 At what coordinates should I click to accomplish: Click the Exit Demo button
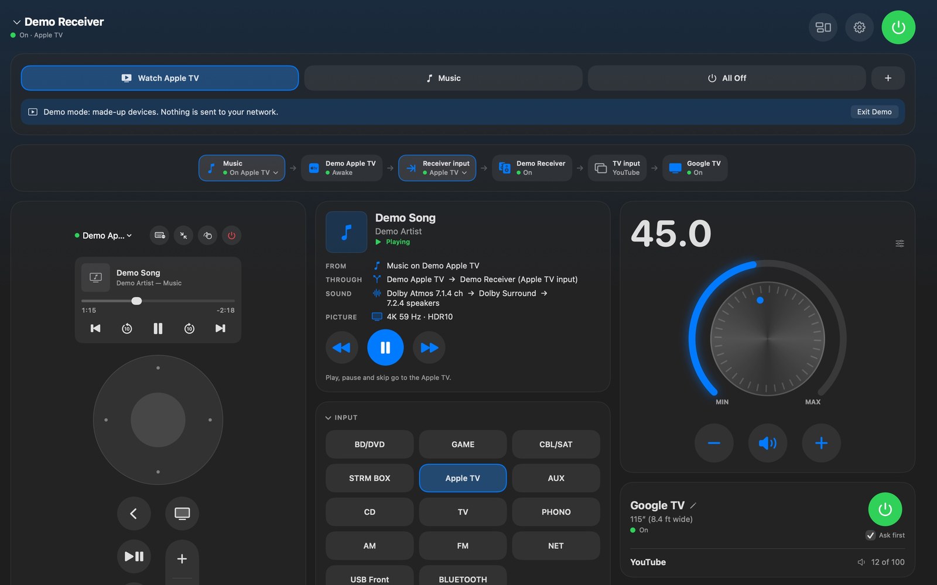coord(874,112)
